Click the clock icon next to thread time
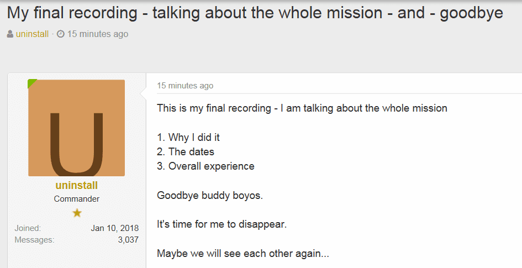 pyautogui.click(x=61, y=34)
